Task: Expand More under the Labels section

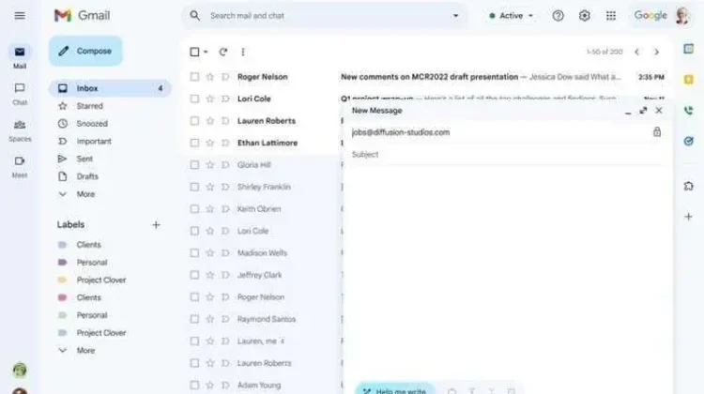Action: click(x=85, y=351)
